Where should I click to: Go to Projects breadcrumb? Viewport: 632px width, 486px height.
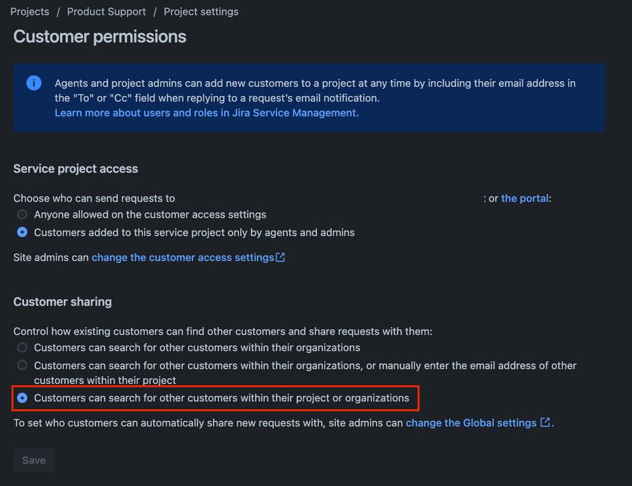pos(30,11)
